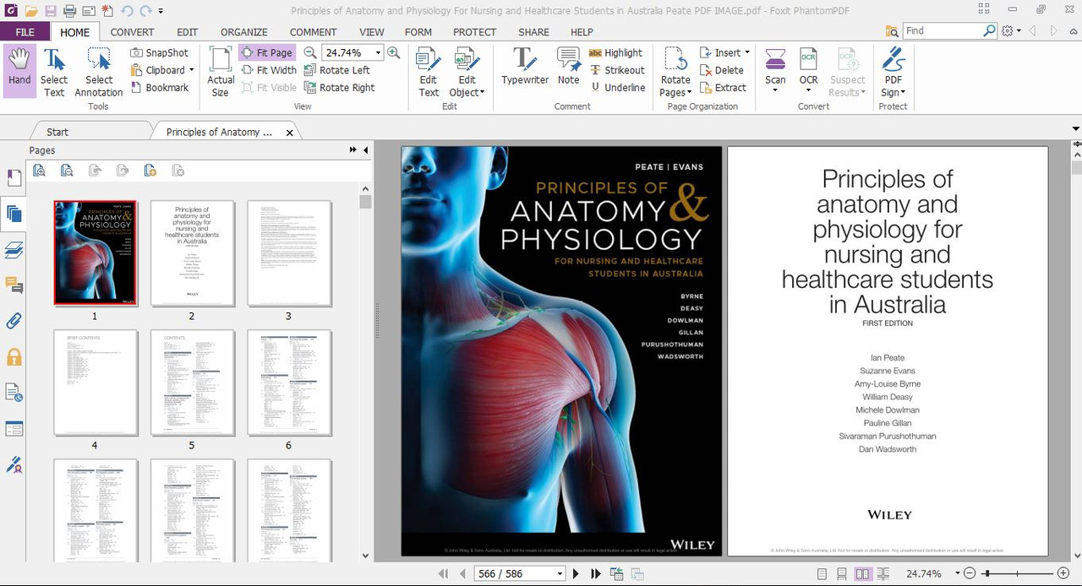Set view to Actual Size
Screen dimensions: 1082x586
[221, 71]
